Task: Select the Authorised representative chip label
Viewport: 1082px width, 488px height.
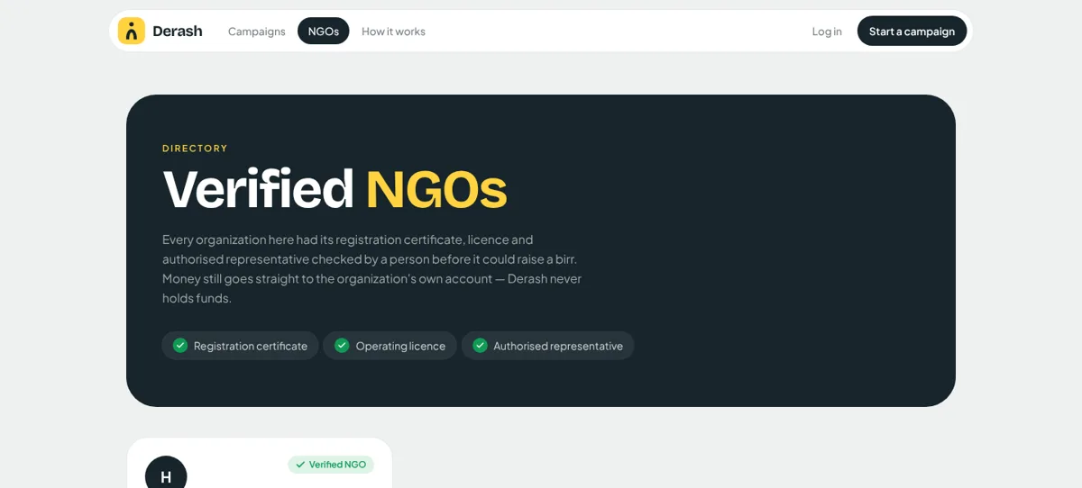Action: (x=558, y=346)
